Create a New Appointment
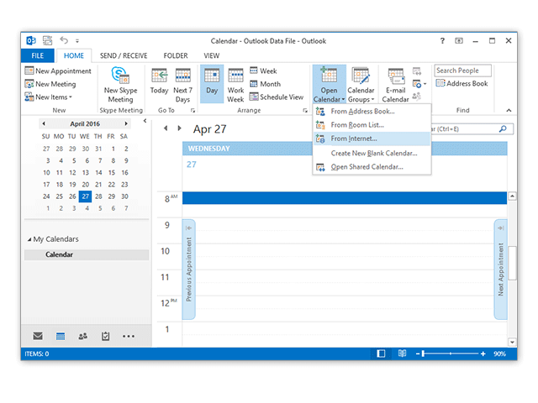 tap(58, 71)
